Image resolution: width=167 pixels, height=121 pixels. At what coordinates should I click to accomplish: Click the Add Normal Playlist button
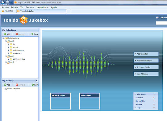(146, 60)
